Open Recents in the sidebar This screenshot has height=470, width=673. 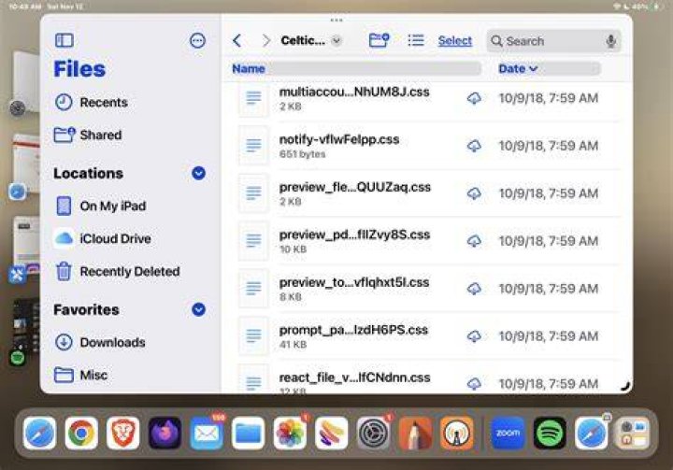tap(91, 103)
